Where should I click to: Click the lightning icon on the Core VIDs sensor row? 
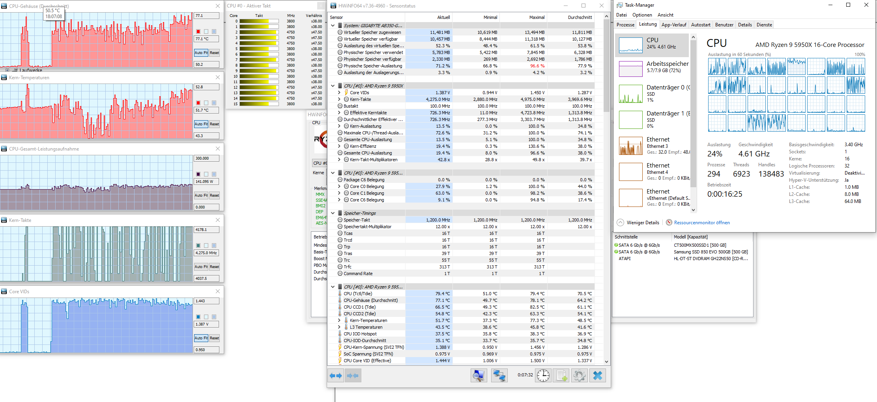click(346, 93)
